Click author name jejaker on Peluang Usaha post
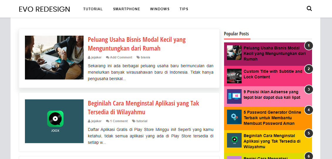332x159 pixels. coord(96,57)
